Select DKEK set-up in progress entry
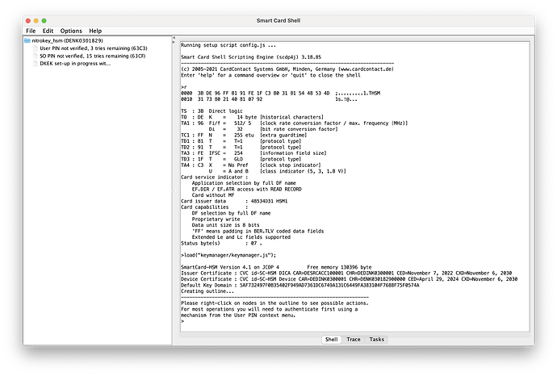 [75, 63]
